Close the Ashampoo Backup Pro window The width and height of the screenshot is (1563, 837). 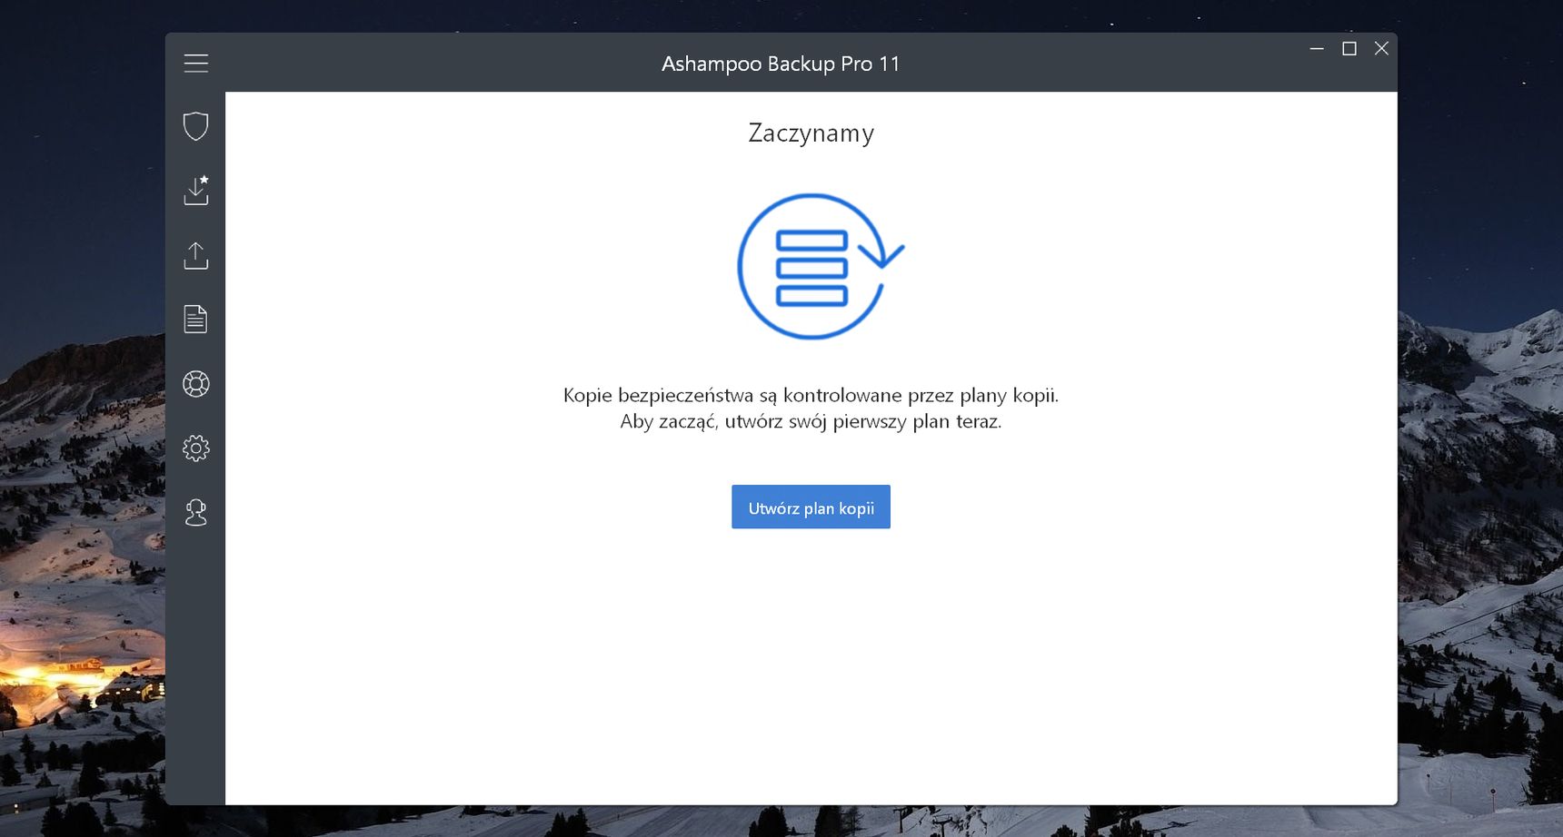1381,48
